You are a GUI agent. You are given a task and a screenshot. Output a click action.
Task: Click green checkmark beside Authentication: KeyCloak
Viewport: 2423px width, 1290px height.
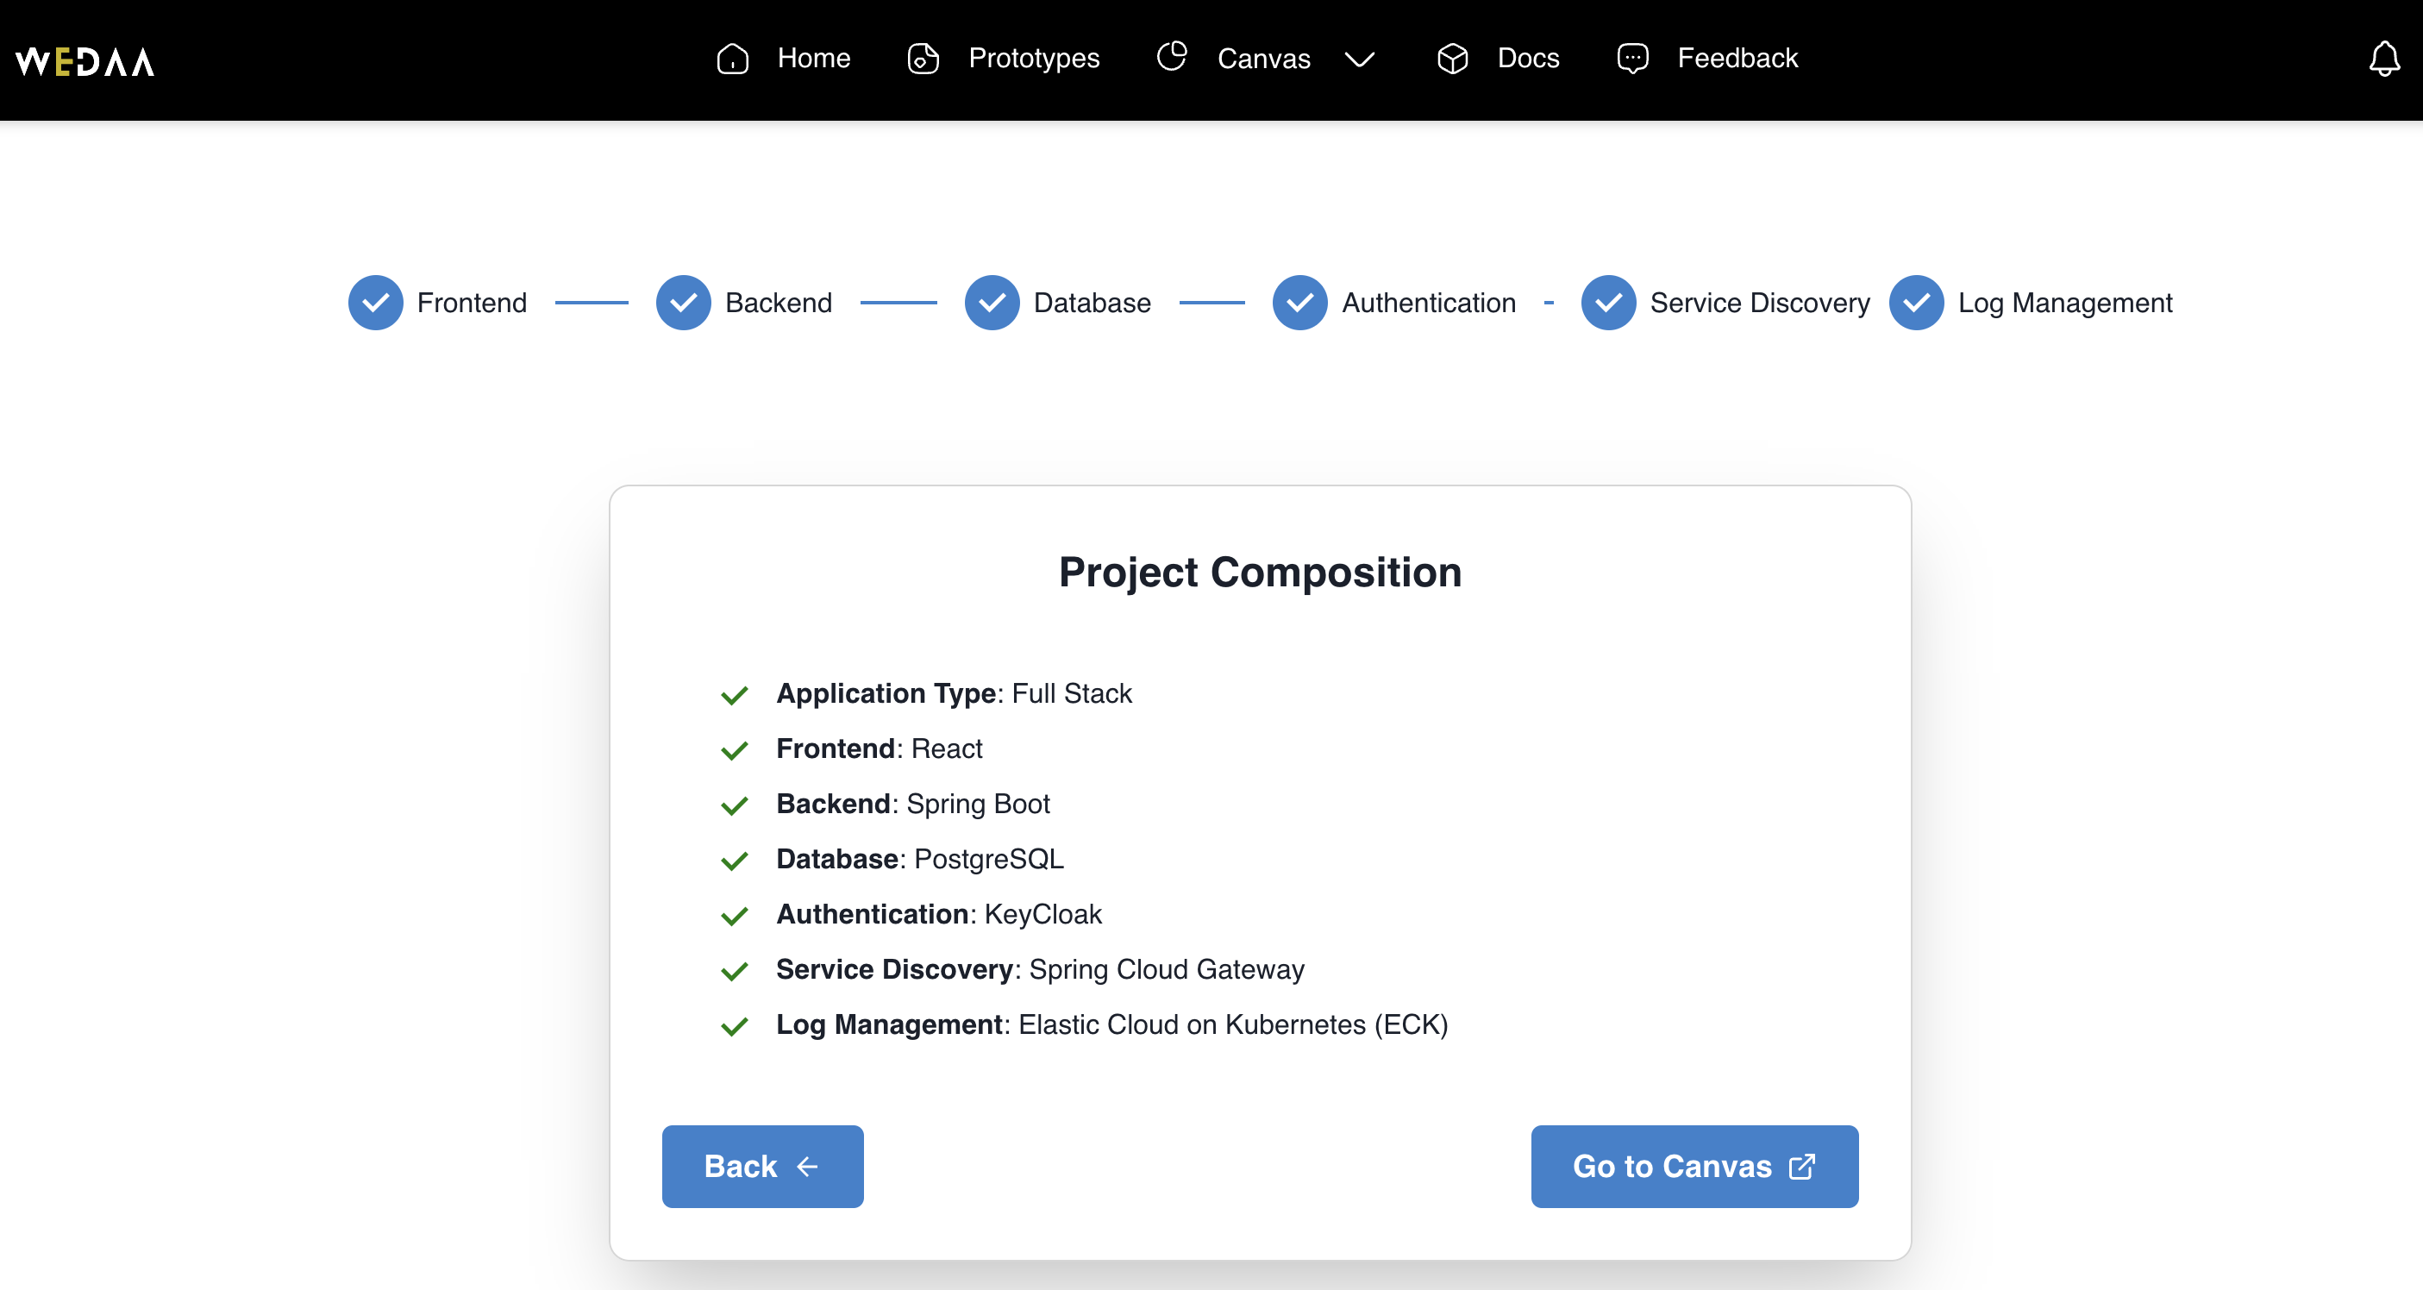(x=735, y=916)
